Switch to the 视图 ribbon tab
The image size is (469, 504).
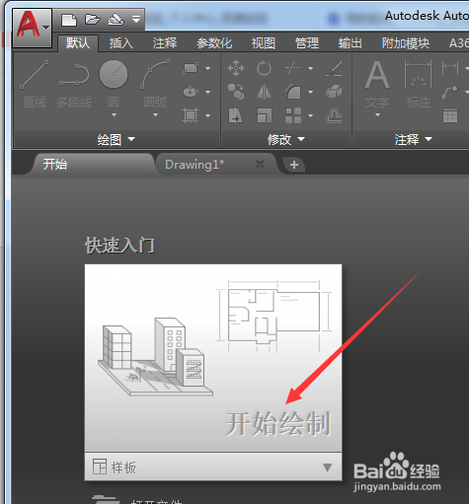(264, 43)
